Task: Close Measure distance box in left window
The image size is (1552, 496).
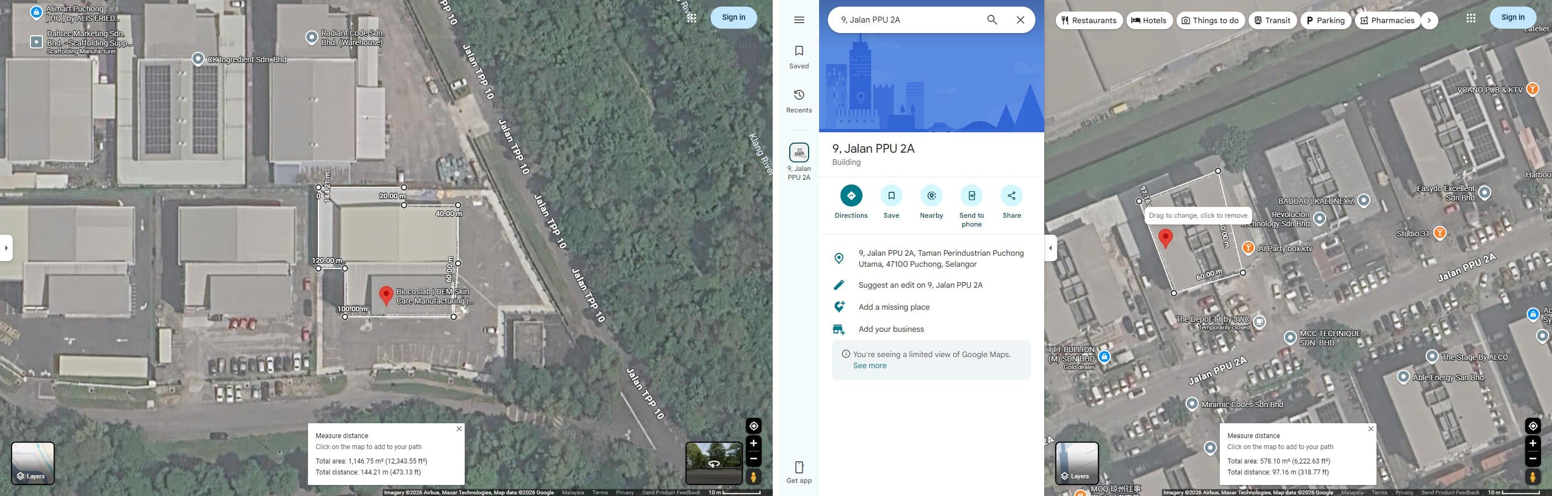Action: [x=459, y=429]
